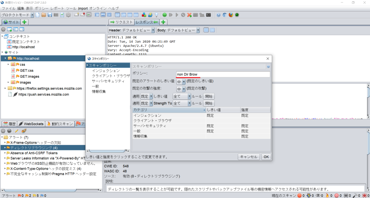The image size is (370, 198).
Task: Select Absence of Anti-CSRF Tokens alert
Action: pos(34,153)
